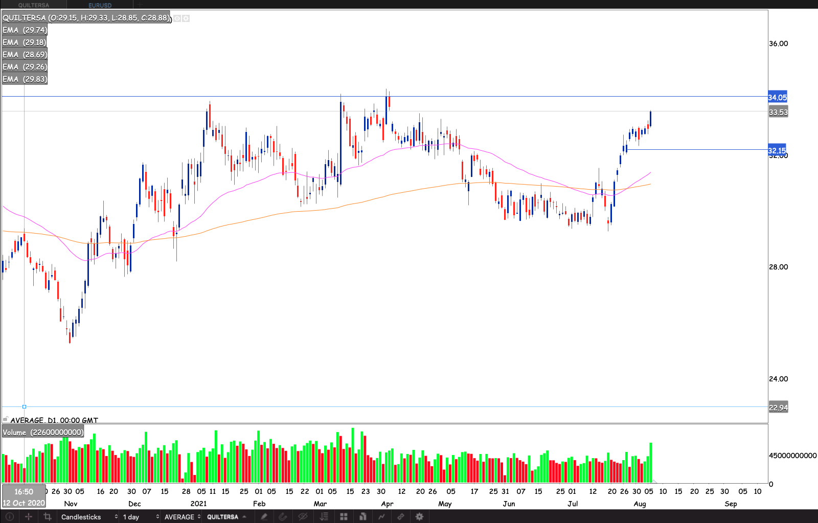Click the crop tool icon
The width and height of the screenshot is (818, 523).
pyautogui.click(x=48, y=517)
